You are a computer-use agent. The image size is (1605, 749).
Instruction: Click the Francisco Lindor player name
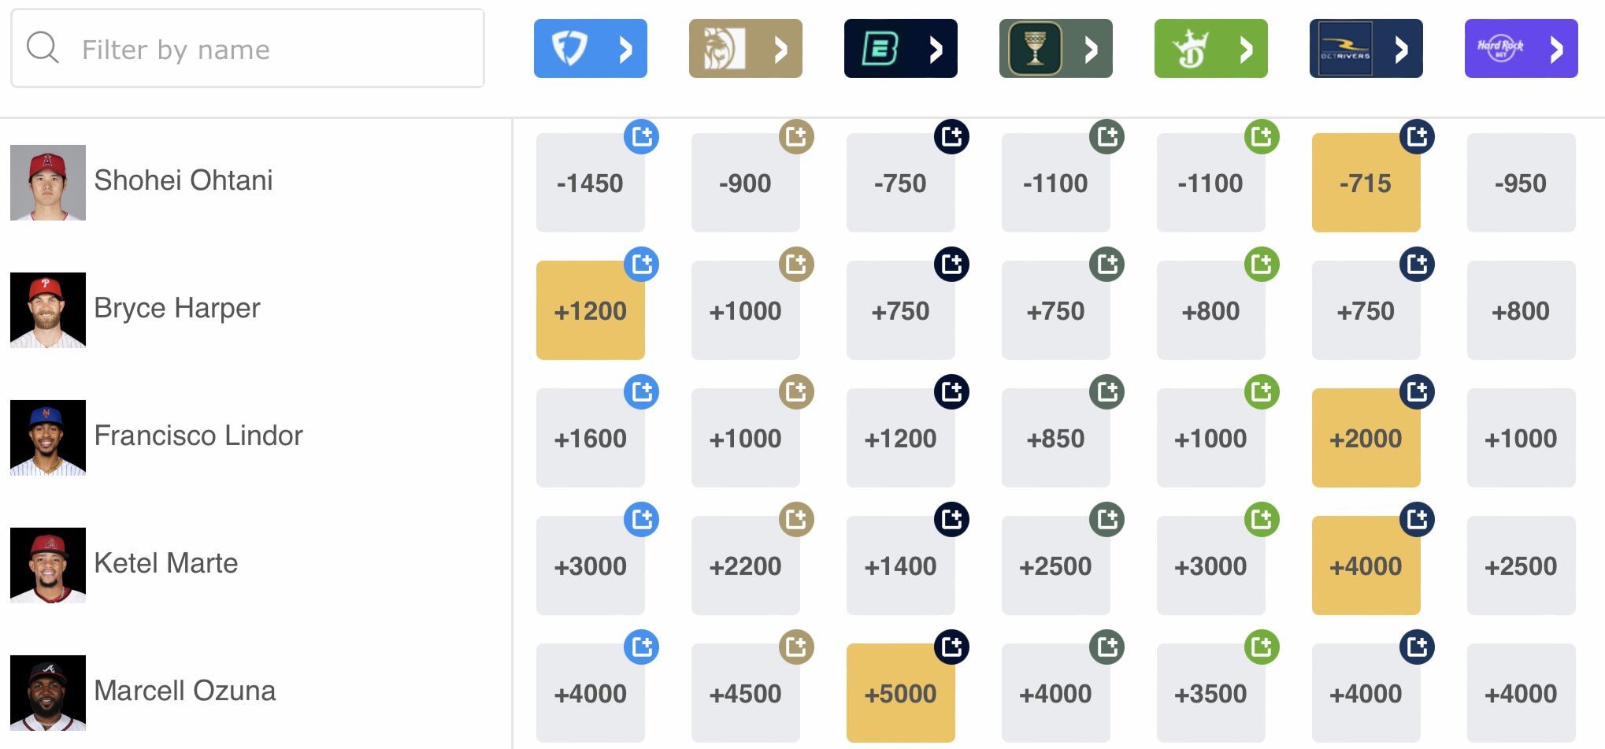click(x=198, y=436)
